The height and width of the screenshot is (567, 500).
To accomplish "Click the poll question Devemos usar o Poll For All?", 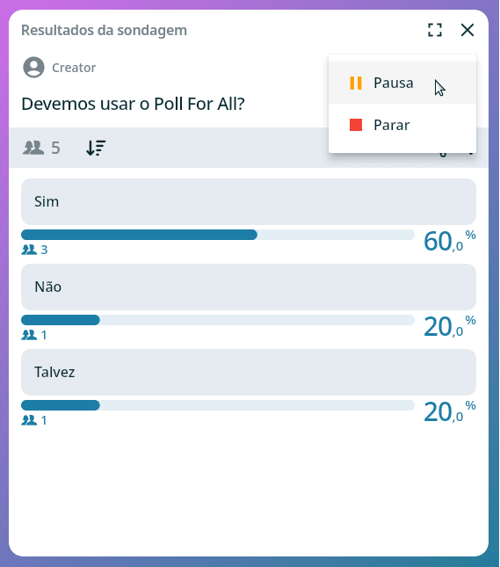I will (133, 104).
